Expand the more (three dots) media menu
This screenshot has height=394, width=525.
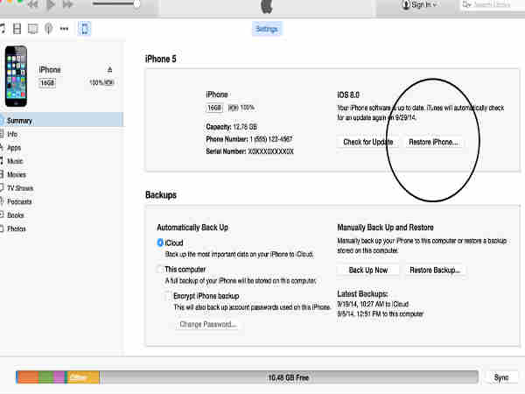[x=64, y=29]
